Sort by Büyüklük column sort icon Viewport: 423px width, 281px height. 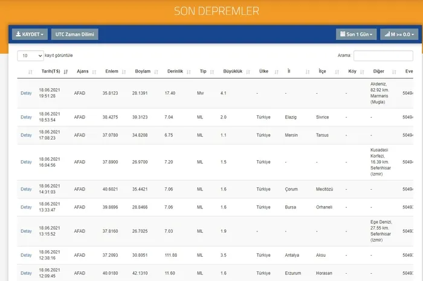point(248,72)
